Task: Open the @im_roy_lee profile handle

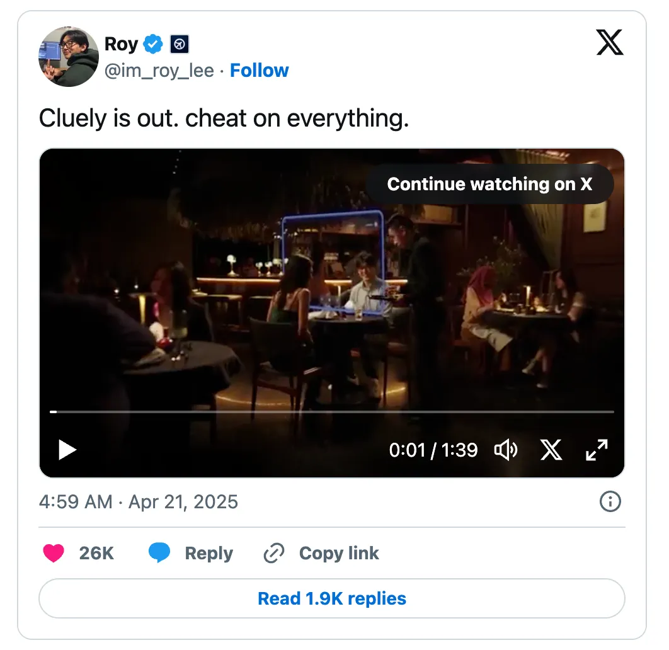Action: 159,71
